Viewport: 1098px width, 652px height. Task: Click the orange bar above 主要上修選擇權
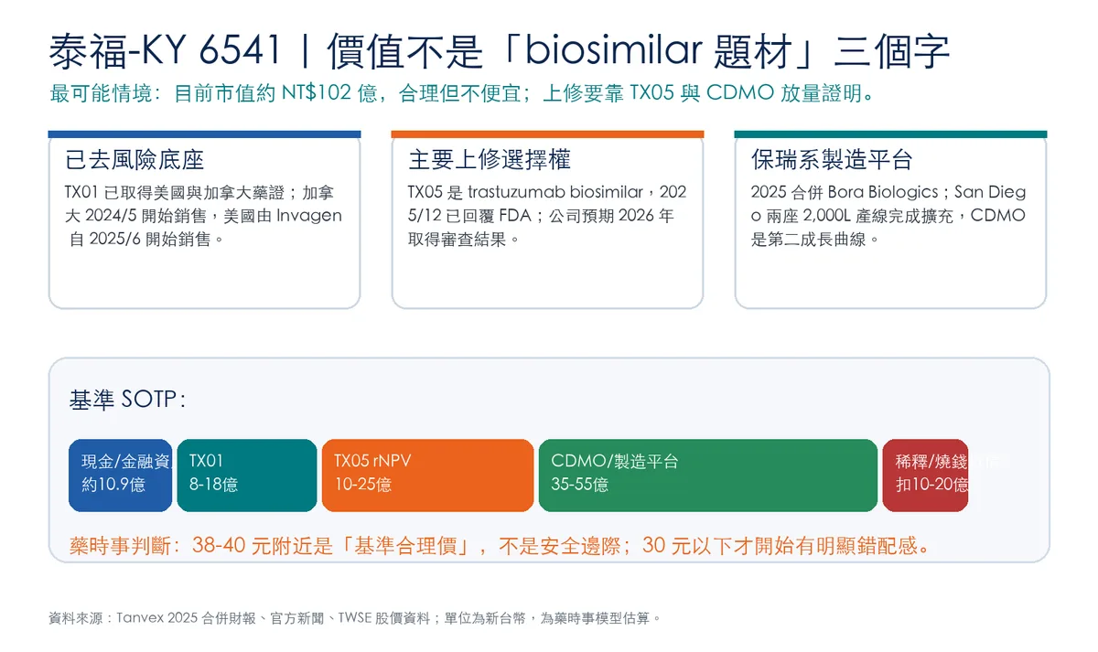[547, 134]
